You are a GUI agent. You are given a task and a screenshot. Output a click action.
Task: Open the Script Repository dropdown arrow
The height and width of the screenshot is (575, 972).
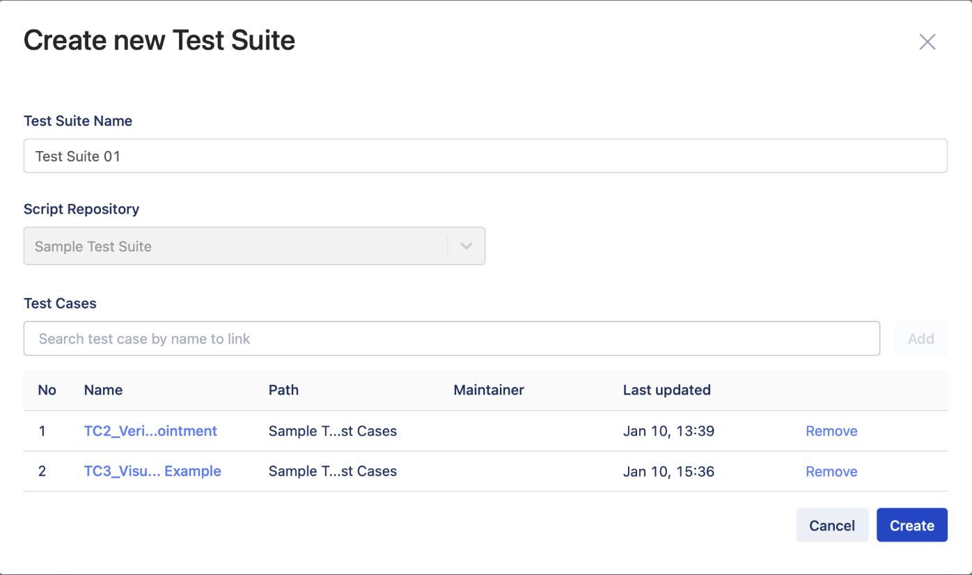pos(467,246)
